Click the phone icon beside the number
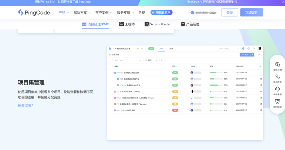285x150 pixels. click(192, 12)
